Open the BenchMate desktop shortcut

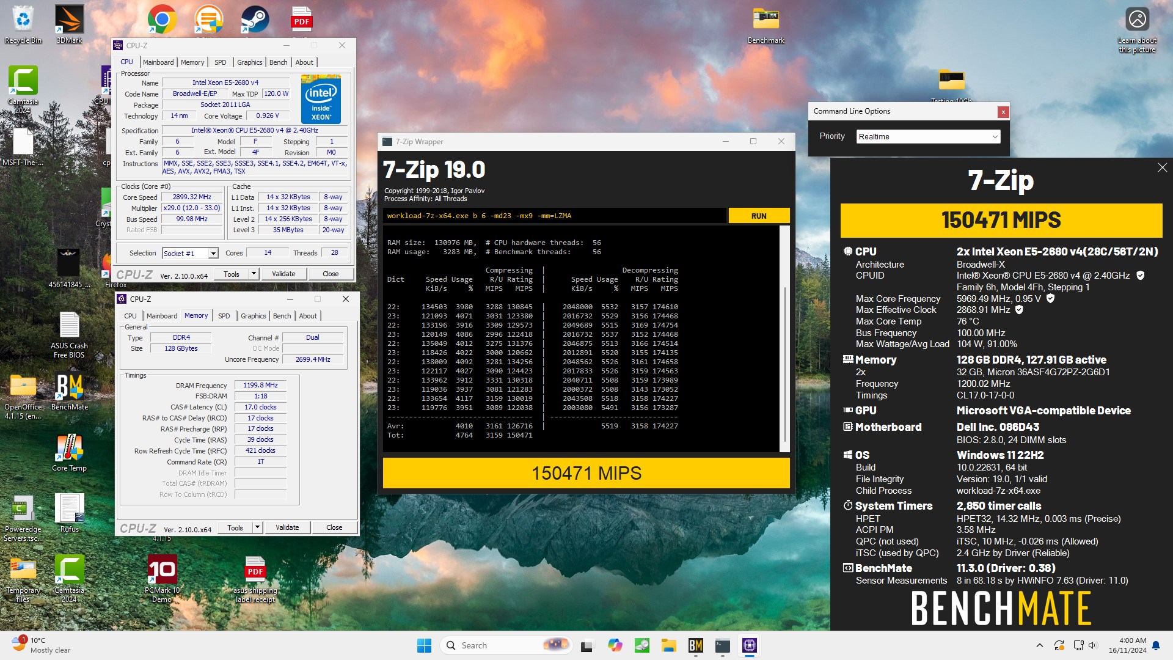coord(69,391)
